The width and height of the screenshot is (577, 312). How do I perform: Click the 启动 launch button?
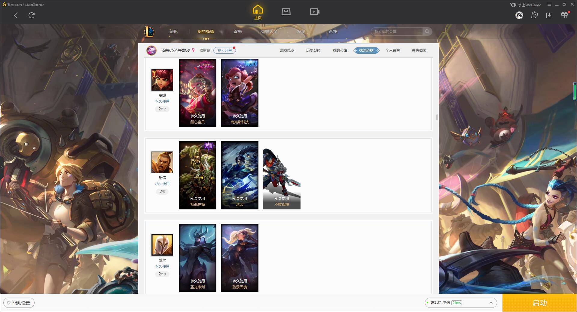click(x=539, y=303)
